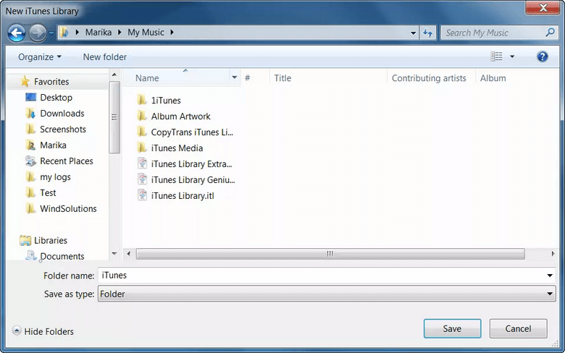Click the horizontal scrollbar thumb
Image resolution: width=565 pixels, height=353 pixels.
[x=330, y=254]
